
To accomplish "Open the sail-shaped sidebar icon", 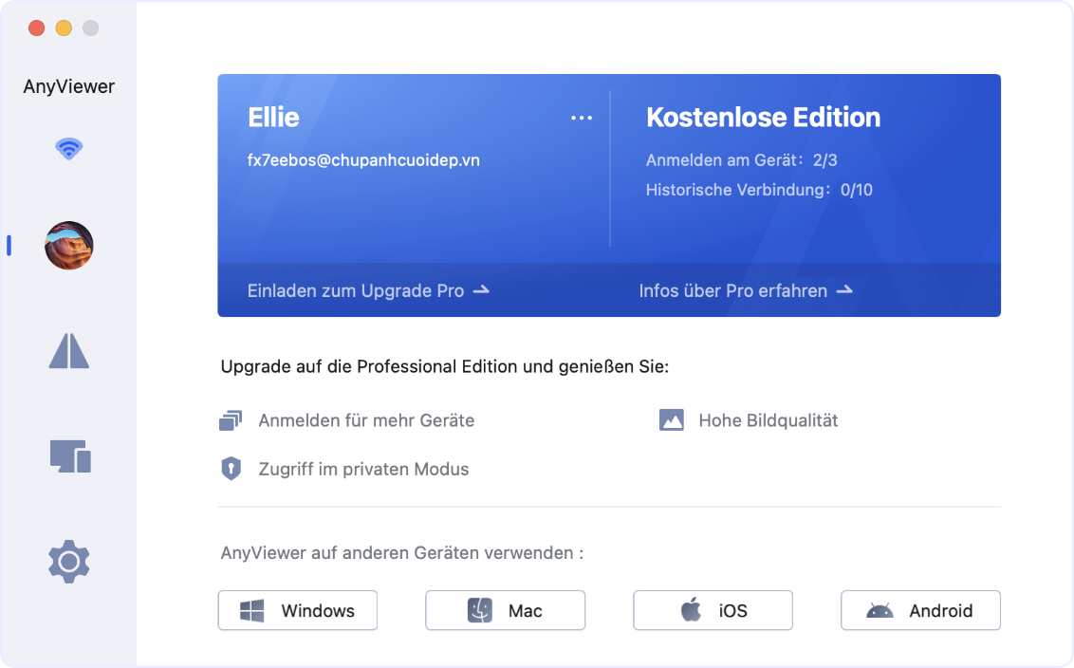I will pyautogui.click(x=68, y=351).
